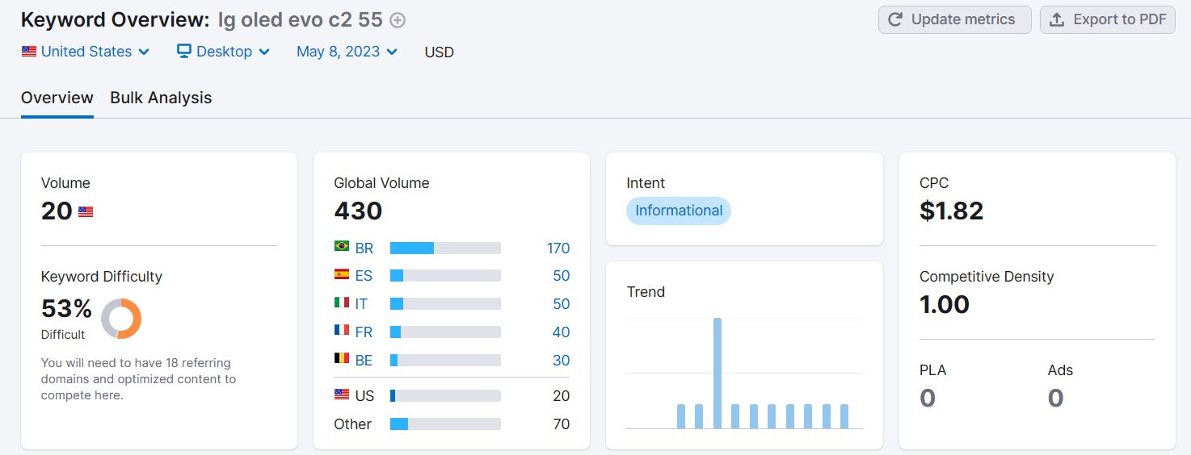Click the Ads value 0
Viewport: 1191px width, 455px height.
coord(1056,398)
